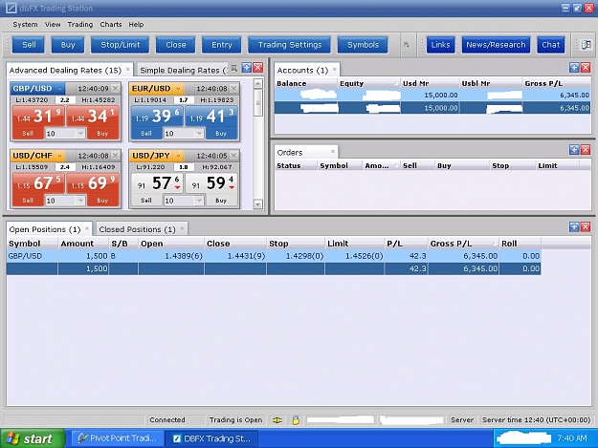The height and width of the screenshot is (448, 598).
Task: Expand the USD/CHF amount dropdown
Action: [x=80, y=201]
